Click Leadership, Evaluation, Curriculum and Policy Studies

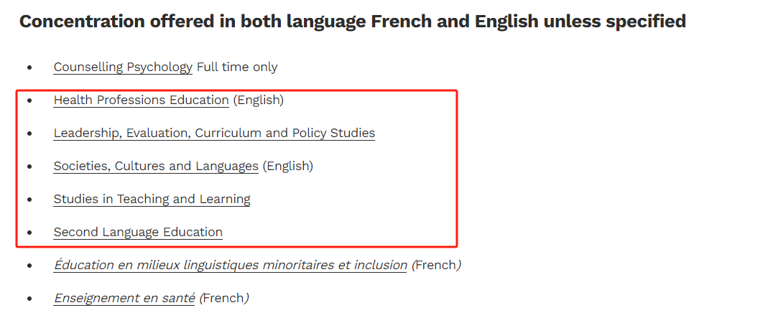point(214,133)
